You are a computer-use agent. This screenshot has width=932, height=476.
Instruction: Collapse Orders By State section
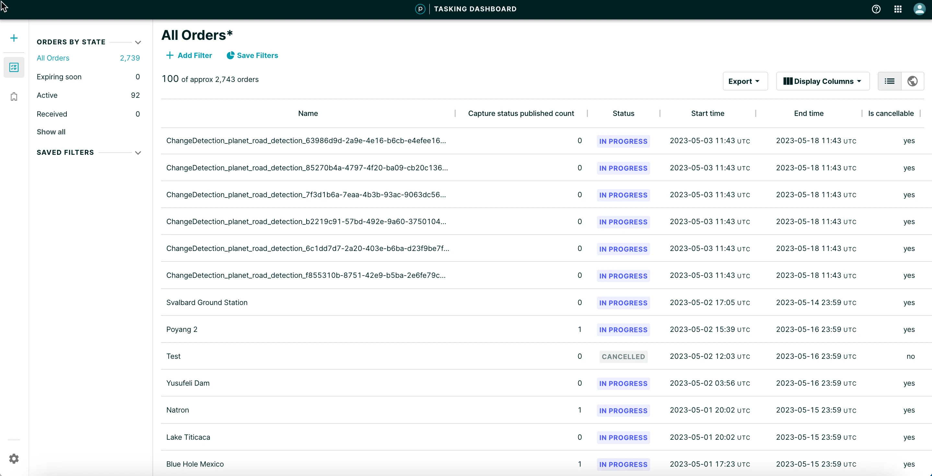point(138,42)
